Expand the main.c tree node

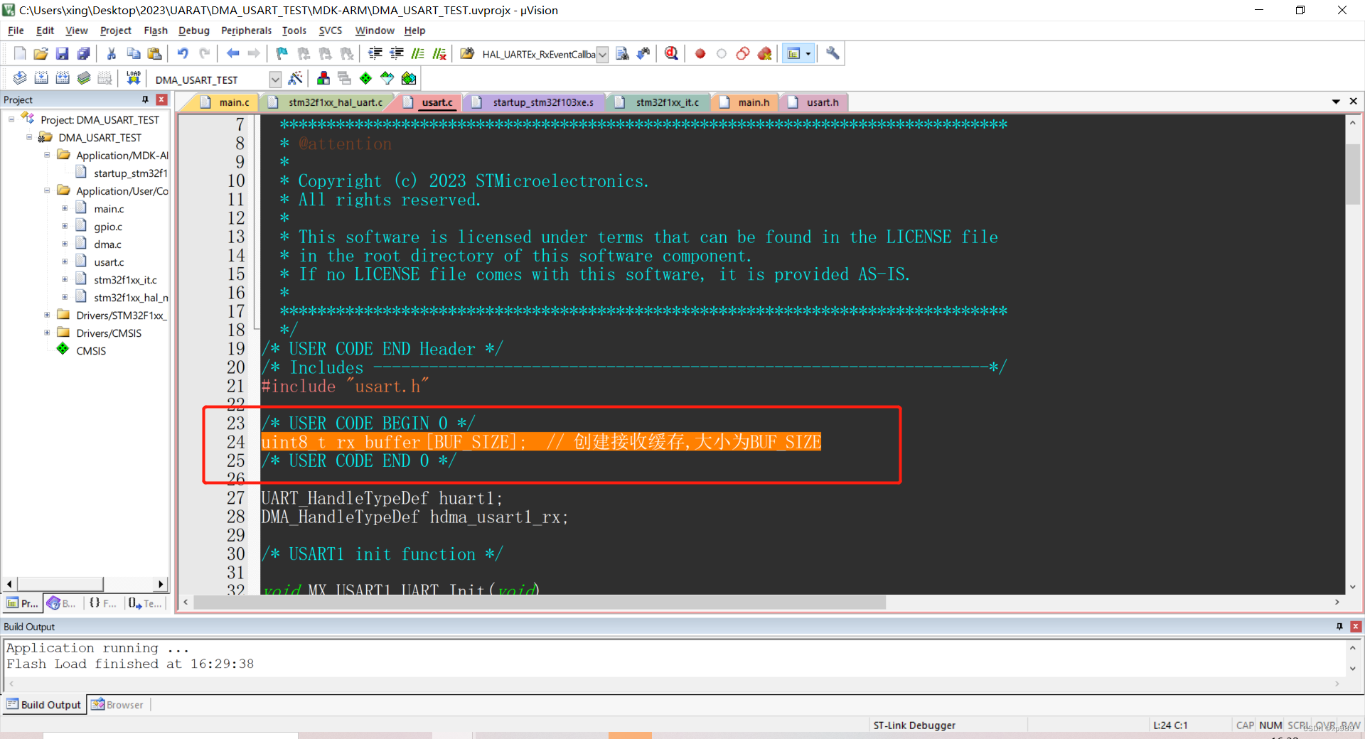coord(64,208)
